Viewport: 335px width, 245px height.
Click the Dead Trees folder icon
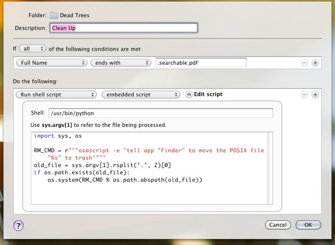54,16
